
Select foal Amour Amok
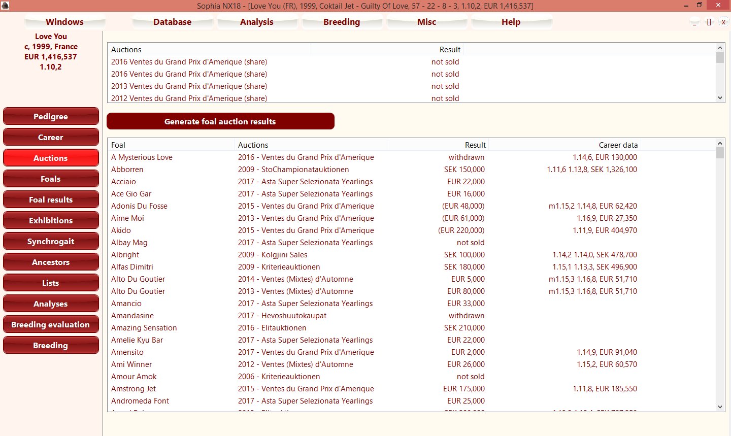click(134, 376)
